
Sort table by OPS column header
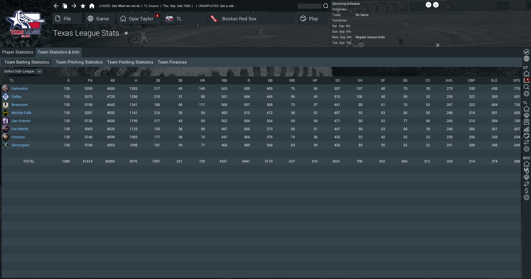516,80
